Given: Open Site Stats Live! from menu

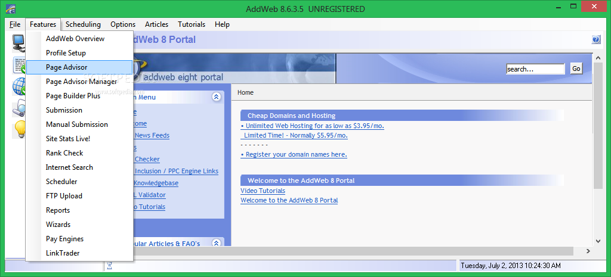Looking at the screenshot, I should point(79,139).
